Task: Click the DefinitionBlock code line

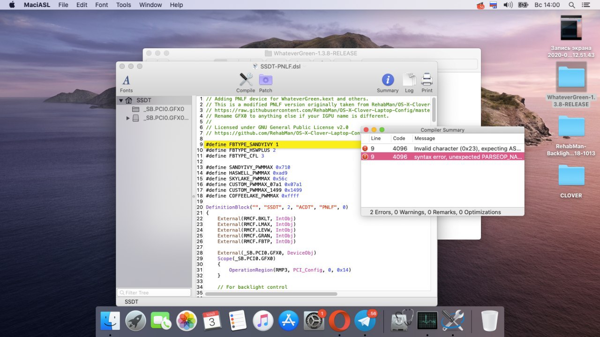Action: (277, 207)
